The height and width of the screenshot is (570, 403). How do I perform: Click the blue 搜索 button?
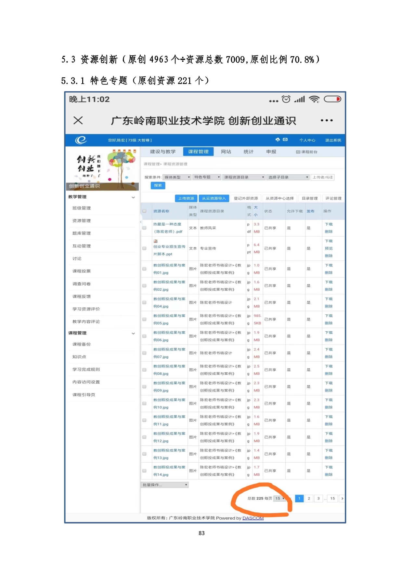pos(158,185)
